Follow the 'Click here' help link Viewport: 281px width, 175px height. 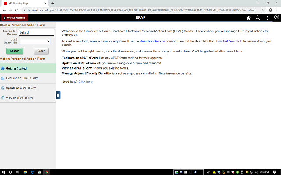[86, 82]
